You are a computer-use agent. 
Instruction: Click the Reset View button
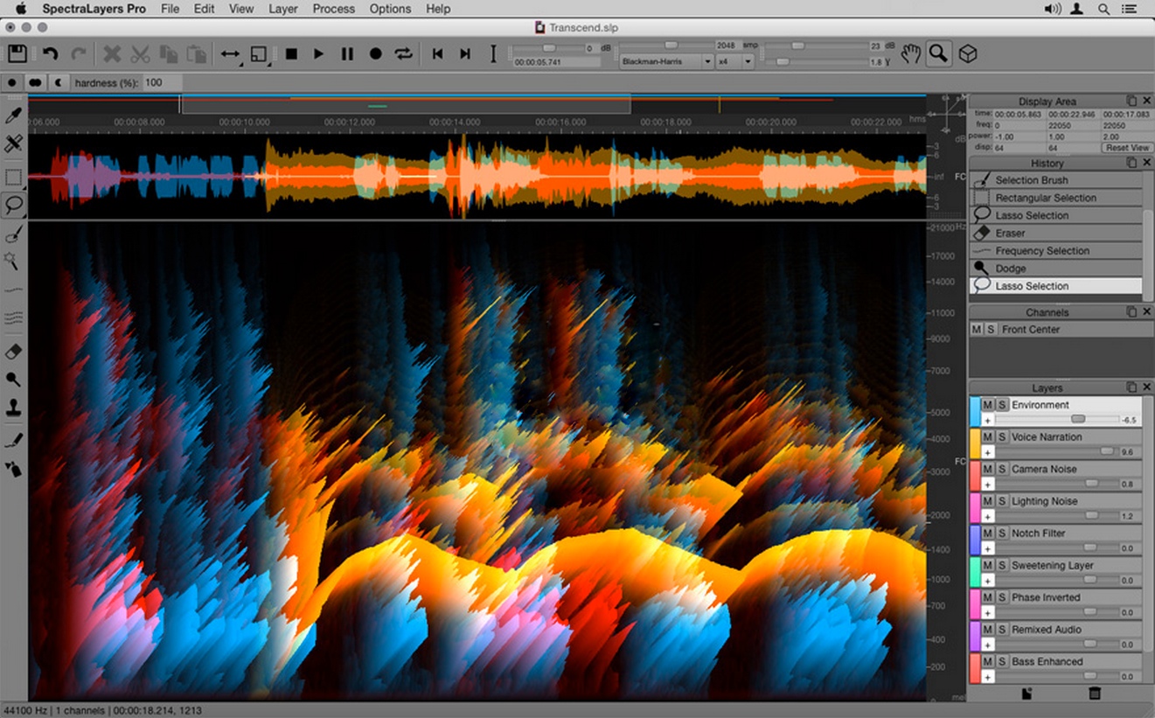(1127, 148)
